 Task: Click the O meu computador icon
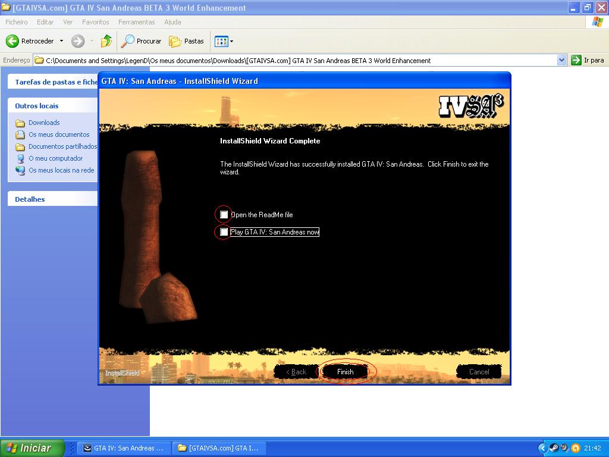pos(20,158)
